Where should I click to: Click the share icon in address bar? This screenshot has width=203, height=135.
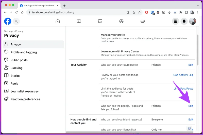(134, 12)
